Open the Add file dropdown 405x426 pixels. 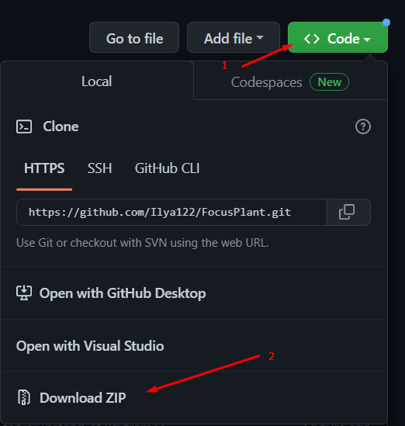coord(234,37)
